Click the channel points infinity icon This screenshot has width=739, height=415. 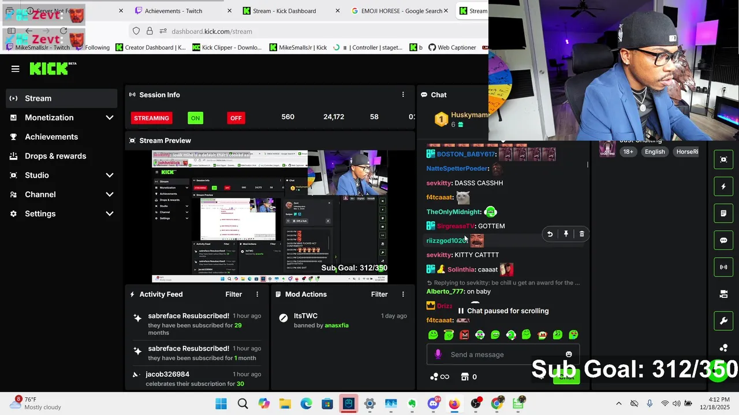tap(445, 377)
